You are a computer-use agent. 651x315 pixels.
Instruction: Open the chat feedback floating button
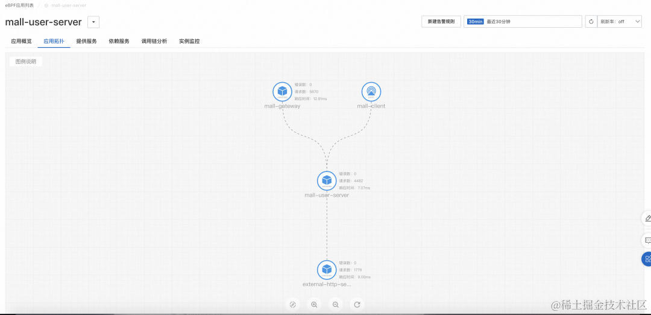click(647, 240)
